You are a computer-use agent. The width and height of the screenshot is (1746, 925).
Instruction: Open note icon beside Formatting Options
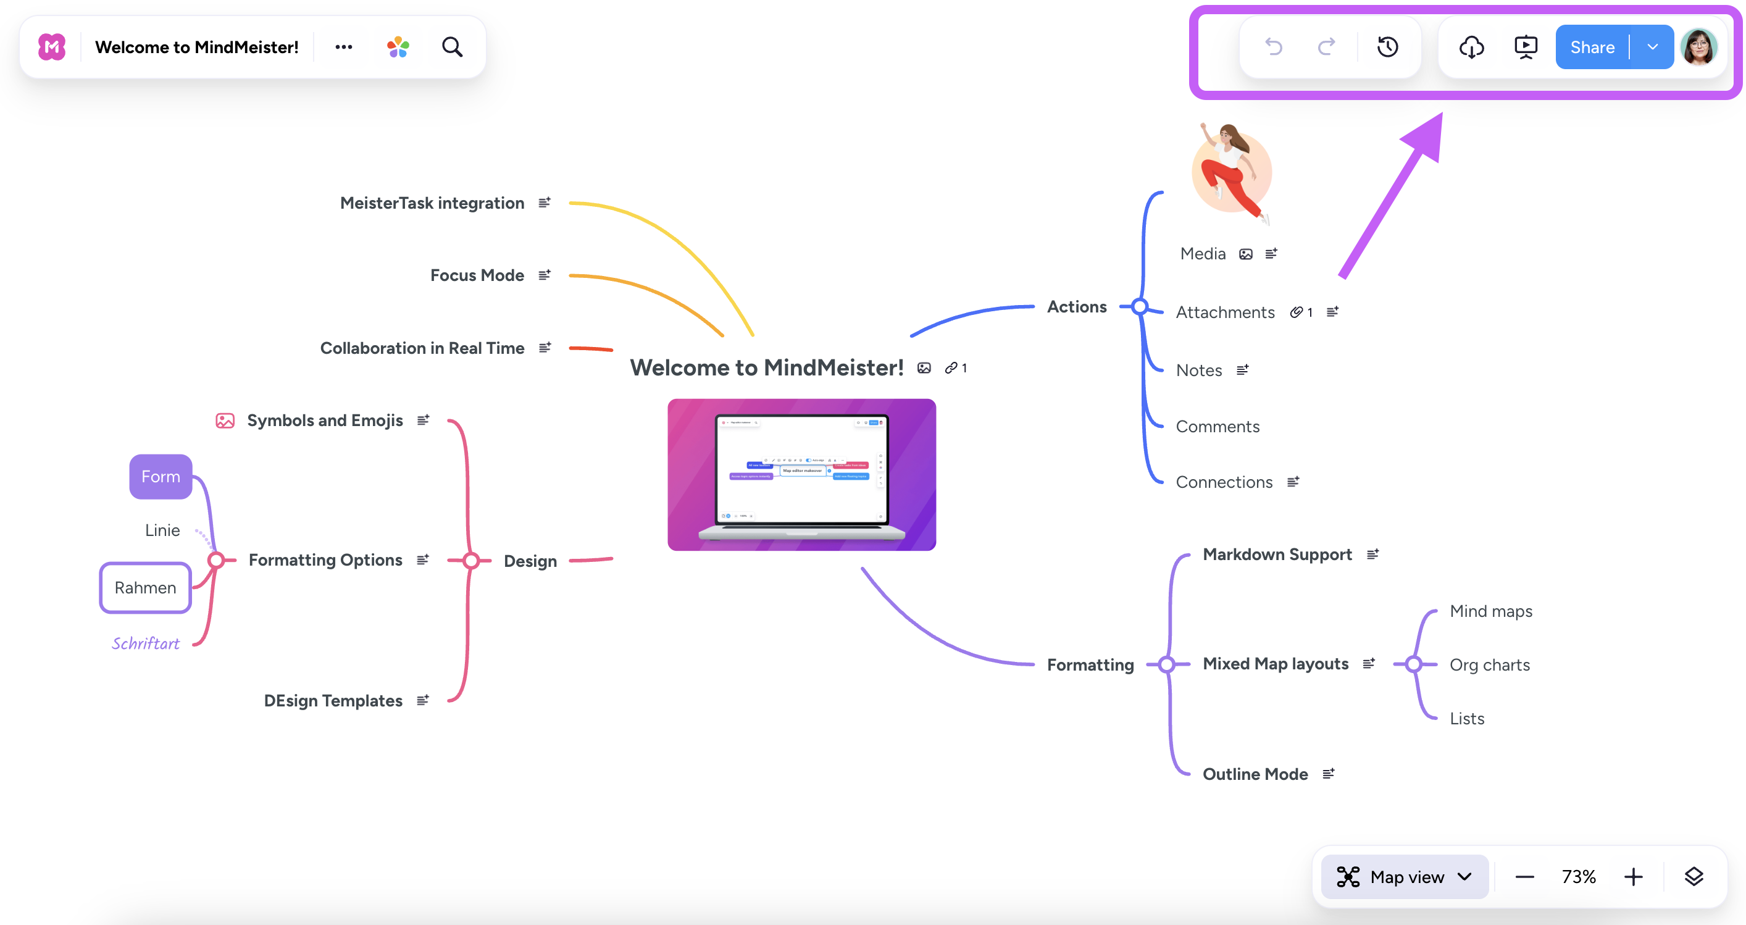(x=422, y=559)
